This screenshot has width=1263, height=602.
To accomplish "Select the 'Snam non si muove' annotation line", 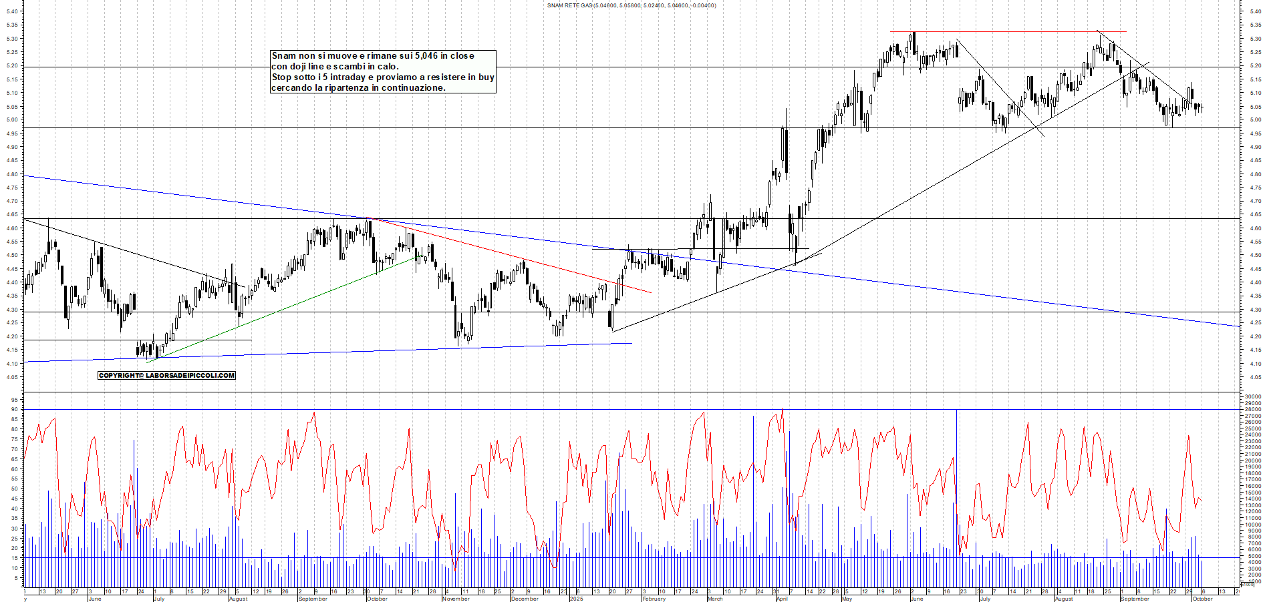I will pyautogui.click(x=372, y=56).
